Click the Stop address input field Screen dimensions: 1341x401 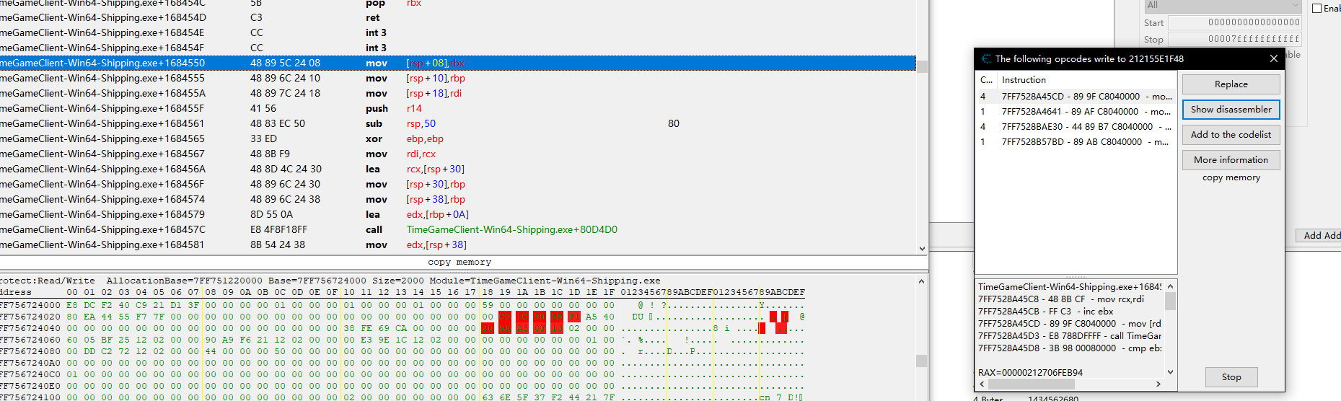click(x=1234, y=40)
